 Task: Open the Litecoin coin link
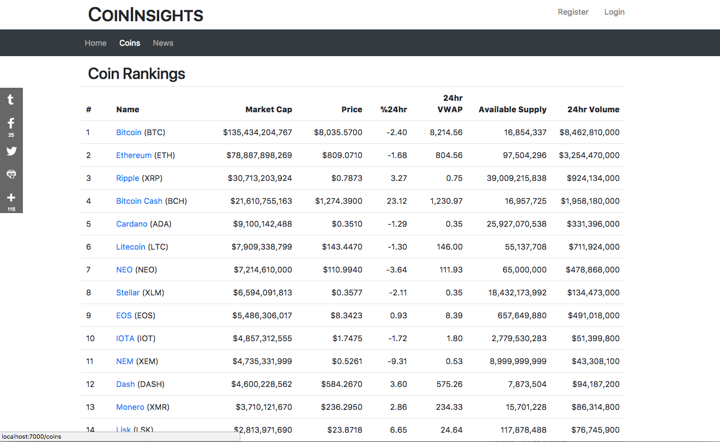click(x=130, y=247)
